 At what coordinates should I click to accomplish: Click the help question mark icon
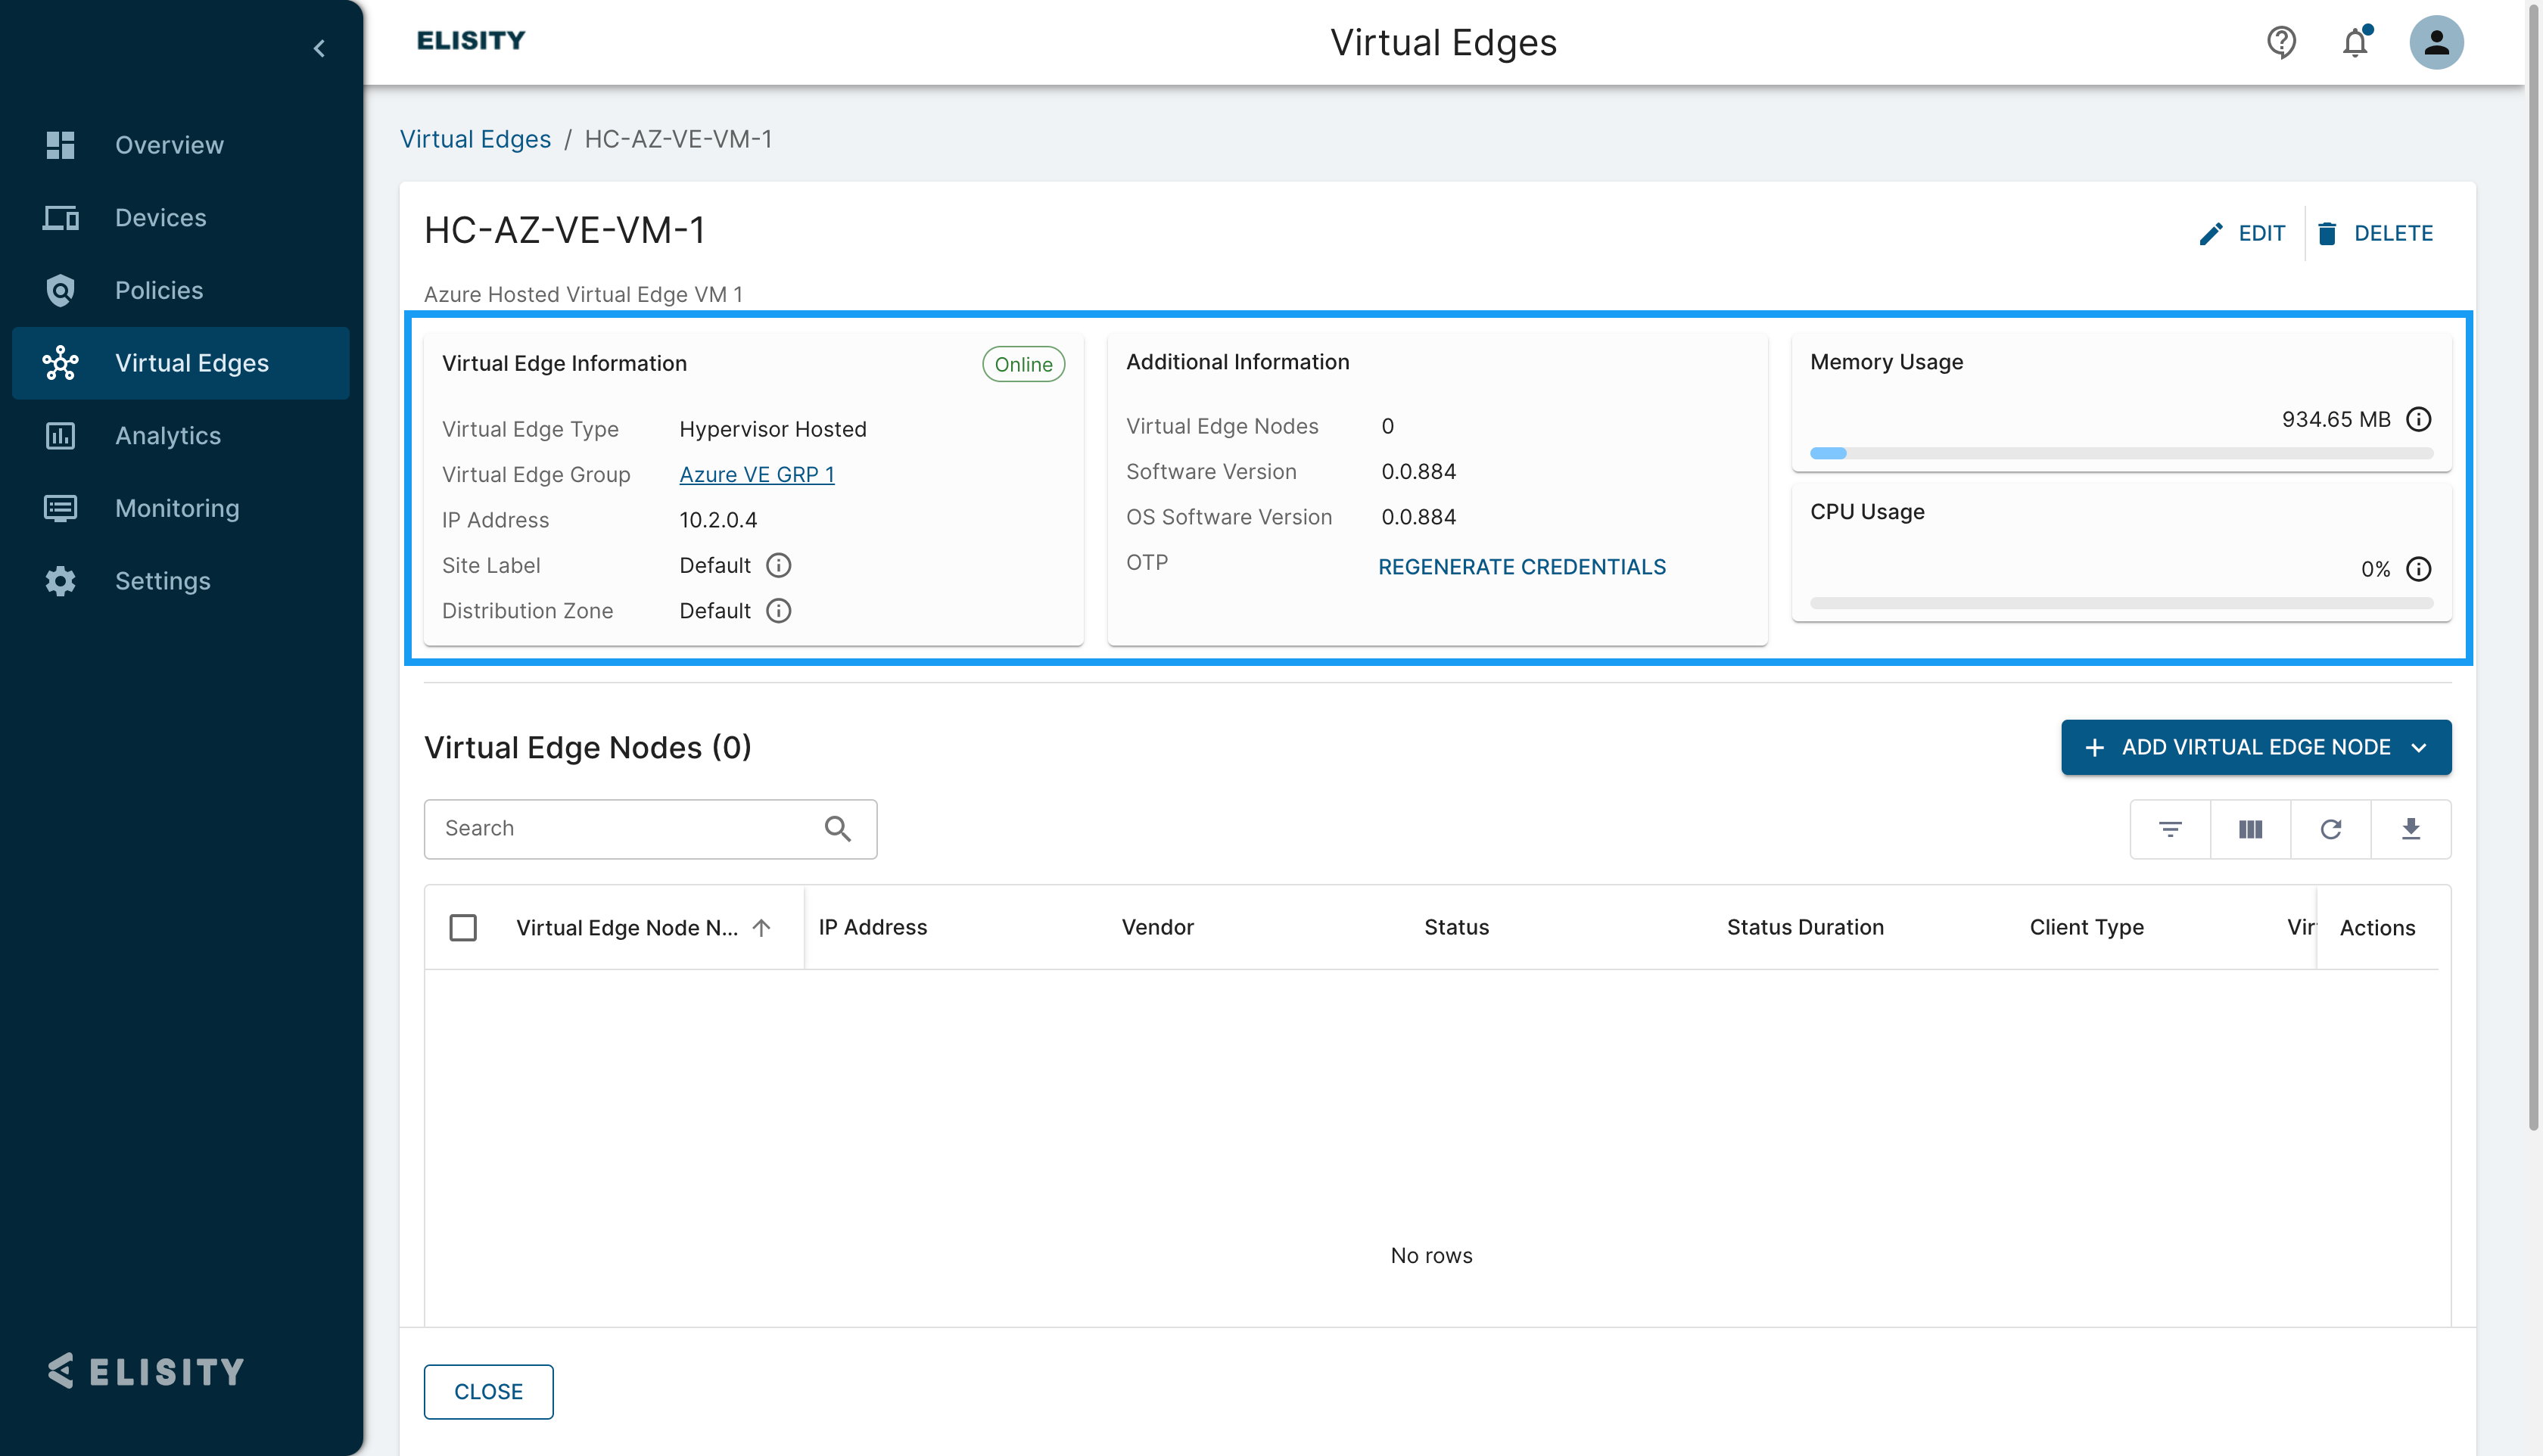coord(2281,42)
